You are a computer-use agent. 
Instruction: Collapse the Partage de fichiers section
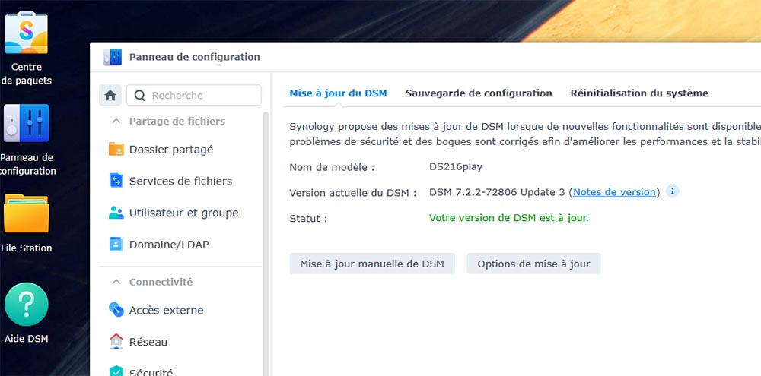(x=116, y=121)
